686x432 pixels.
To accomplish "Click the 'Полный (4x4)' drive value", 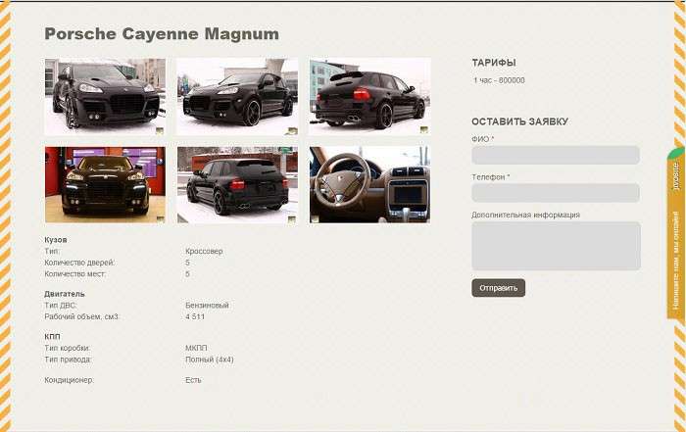I will point(210,360).
